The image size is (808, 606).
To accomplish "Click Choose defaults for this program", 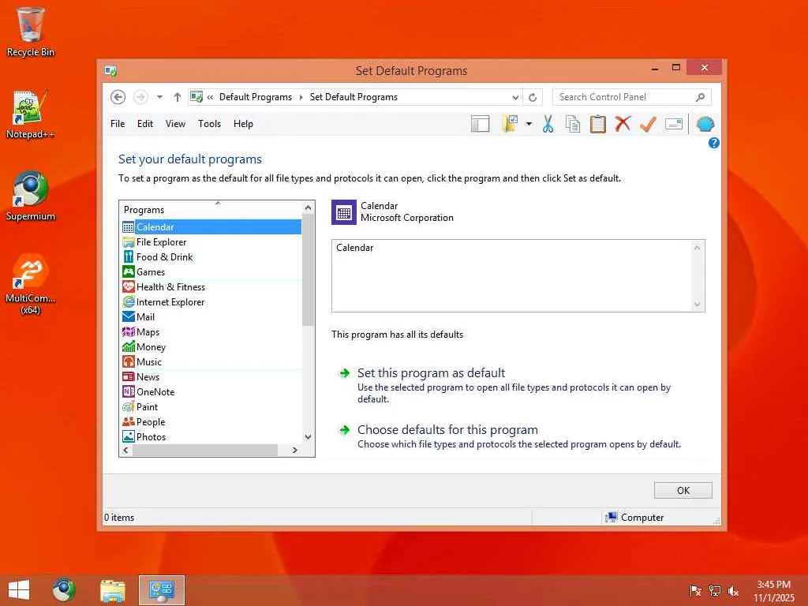I will (447, 429).
